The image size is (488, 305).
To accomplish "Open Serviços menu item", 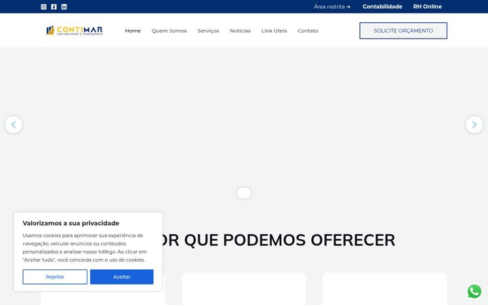I will 208,30.
